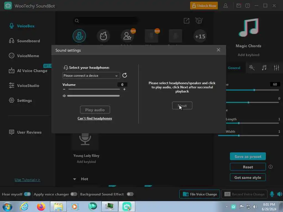
Task: Increase volume with the plus button
Action: click(124, 89)
